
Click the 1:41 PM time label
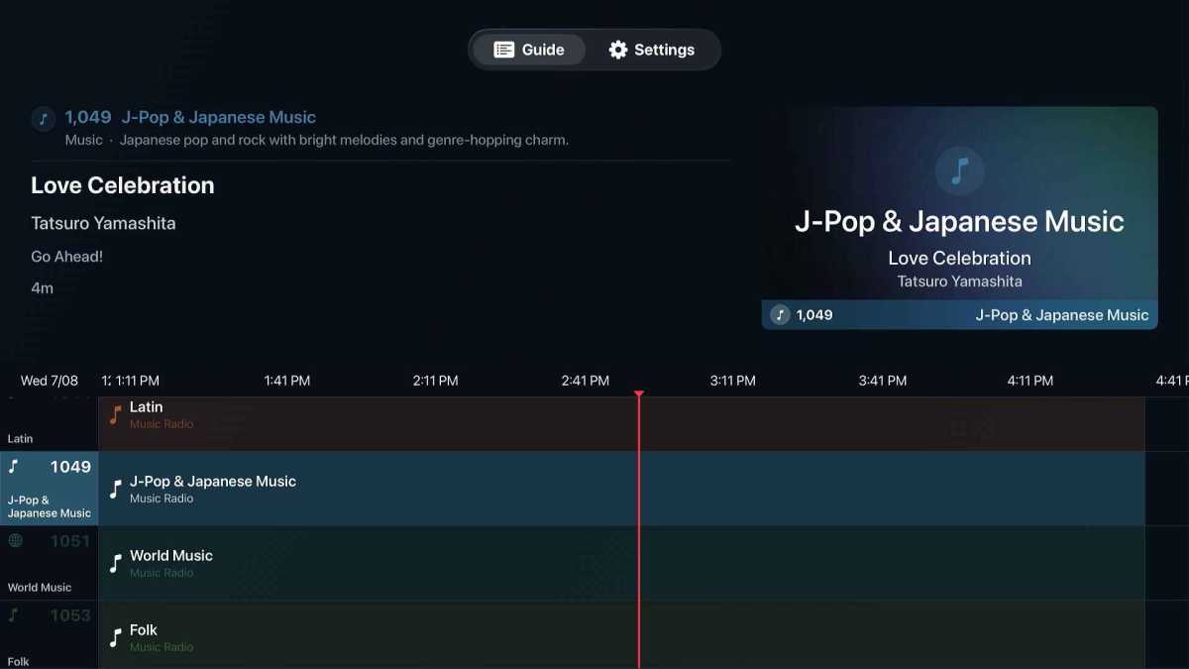(x=287, y=381)
